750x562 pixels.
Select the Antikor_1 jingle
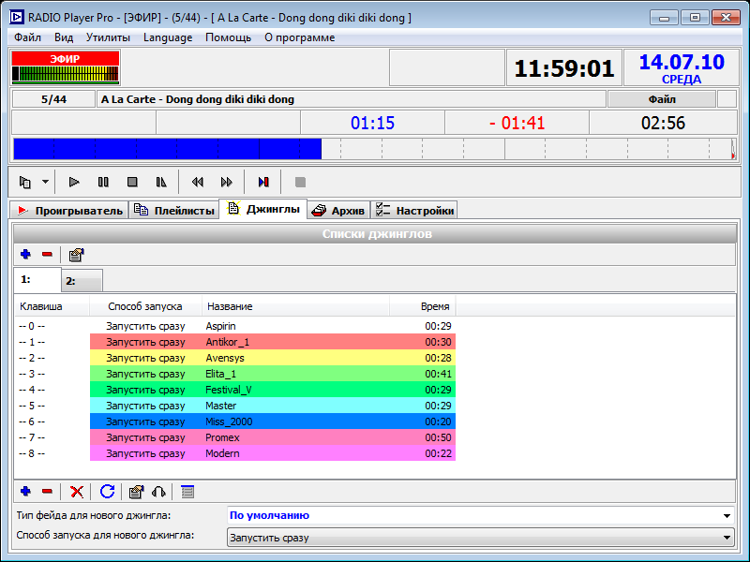coord(235,342)
